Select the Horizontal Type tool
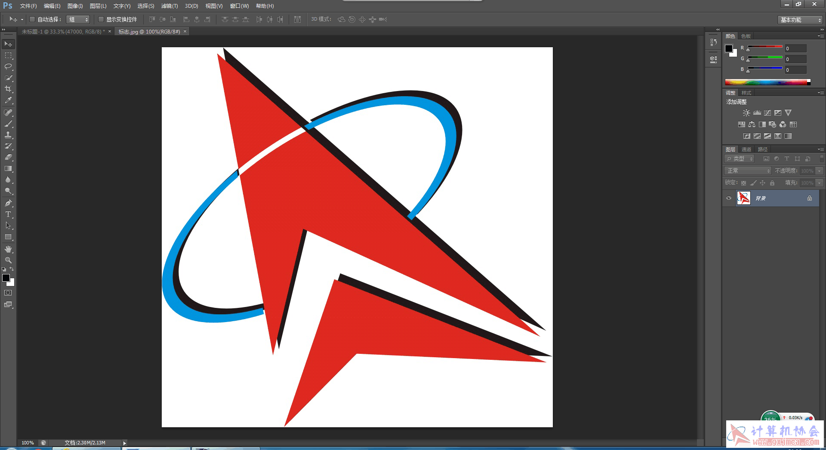Image resolution: width=826 pixels, height=450 pixels. [x=8, y=214]
